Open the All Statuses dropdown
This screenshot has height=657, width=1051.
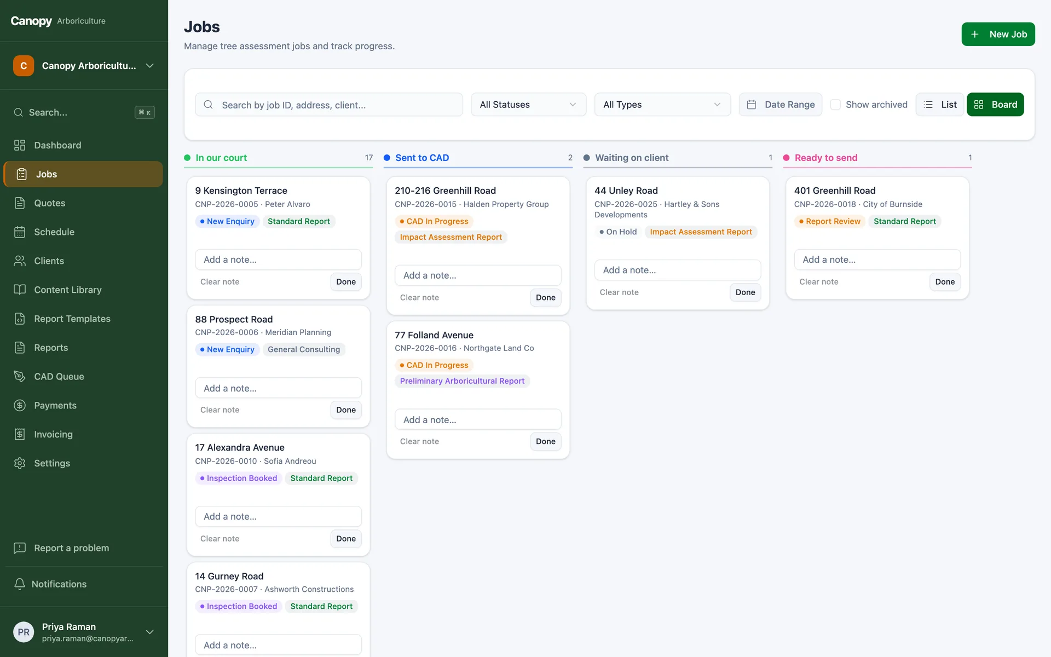point(528,105)
